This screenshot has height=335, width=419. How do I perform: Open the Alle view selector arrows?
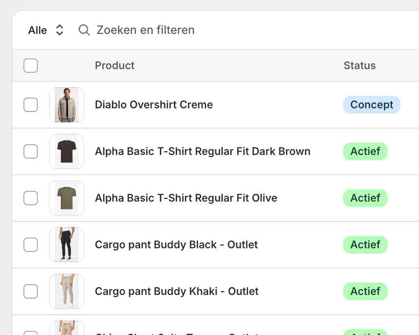[59, 30]
